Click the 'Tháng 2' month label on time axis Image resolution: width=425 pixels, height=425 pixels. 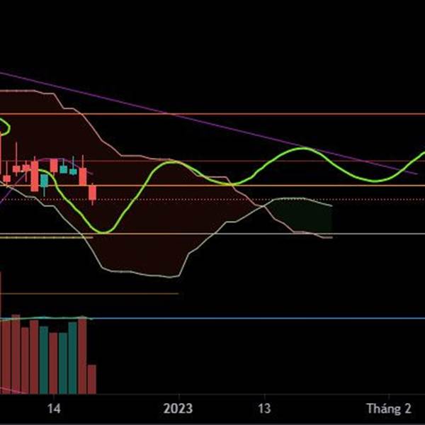(389, 409)
